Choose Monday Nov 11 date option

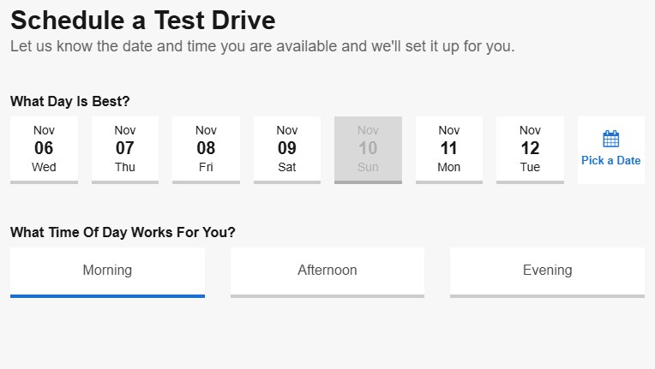coord(449,149)
